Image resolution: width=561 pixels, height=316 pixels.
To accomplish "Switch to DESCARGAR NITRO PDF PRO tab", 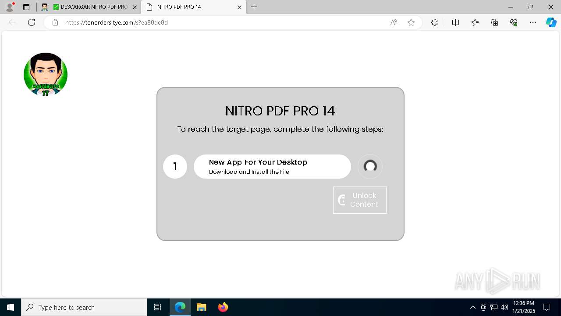I will pos(90,7).
